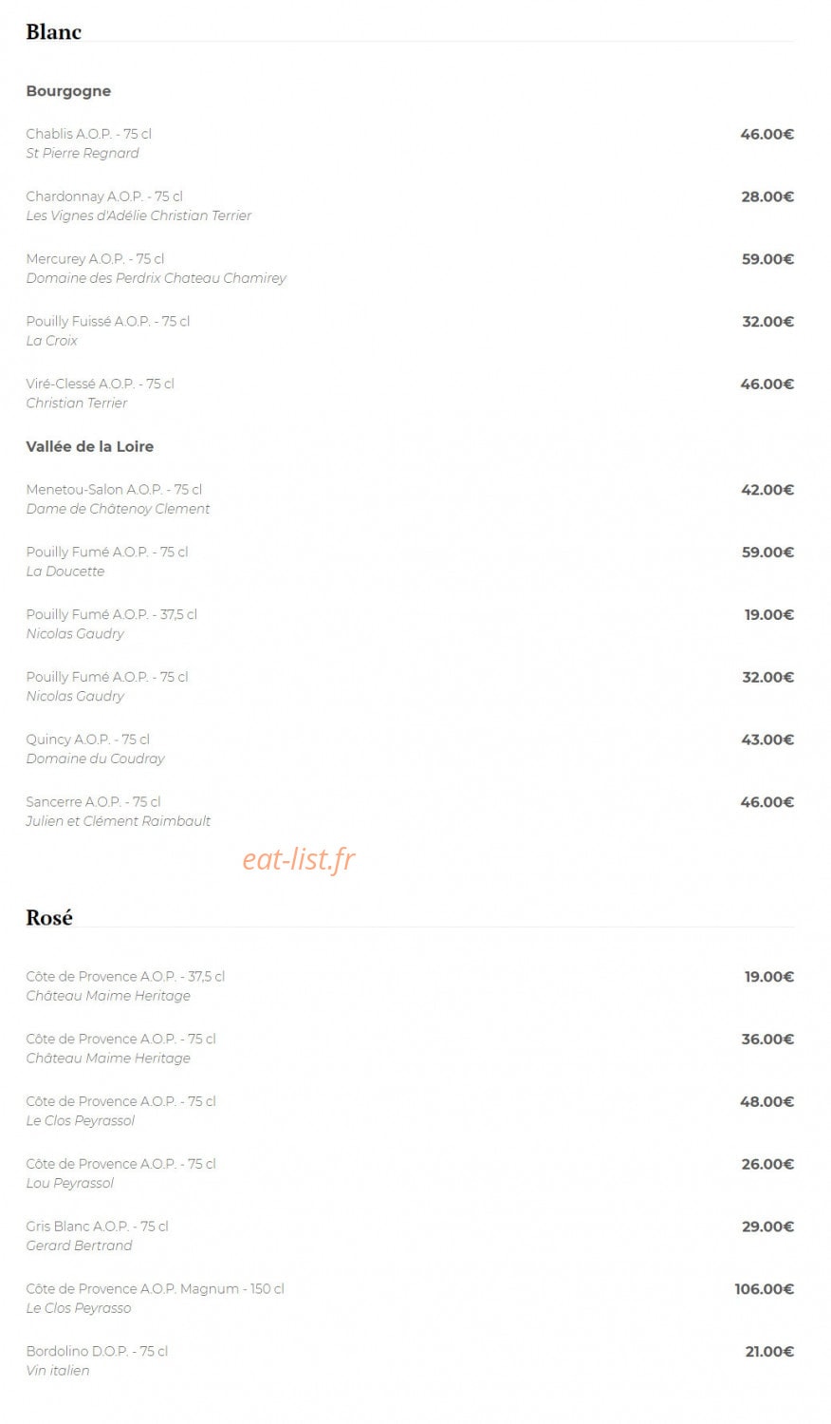
Task: Click the Blanc section heading
Action: coord(53,31)
